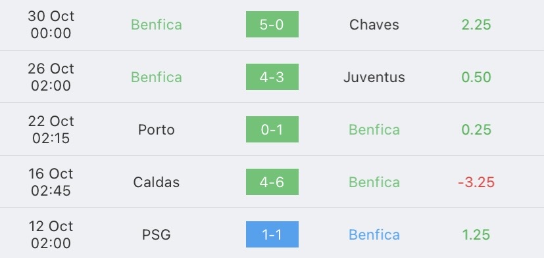Open the 5-0 Benfica vs Chaves score

(x=272, y=24)
